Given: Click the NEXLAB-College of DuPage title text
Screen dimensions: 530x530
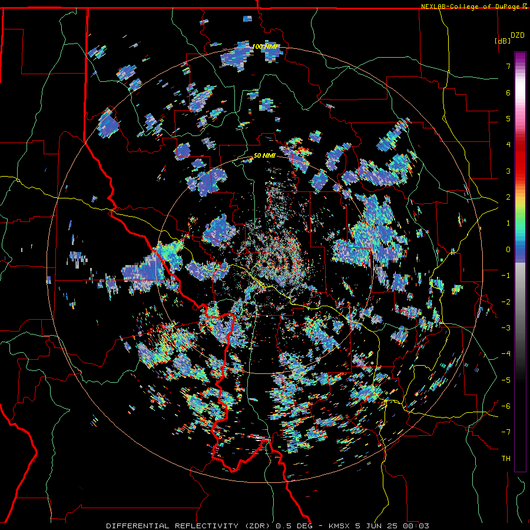Looking at the screenshot, I should pos(471,6).
